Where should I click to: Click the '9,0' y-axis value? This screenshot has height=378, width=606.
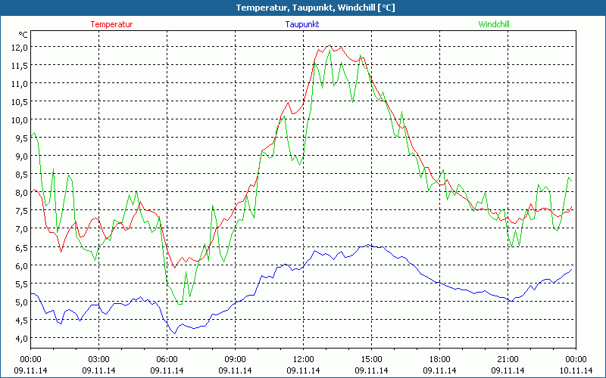[x=23, y=156]
